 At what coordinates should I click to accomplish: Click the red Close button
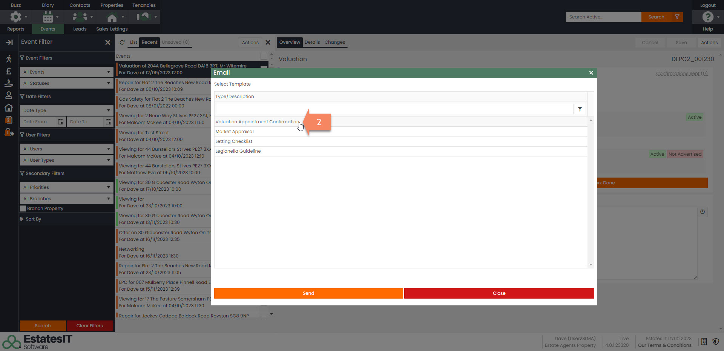(499, 293)
